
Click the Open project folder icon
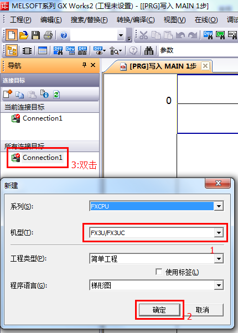[24, 35]
